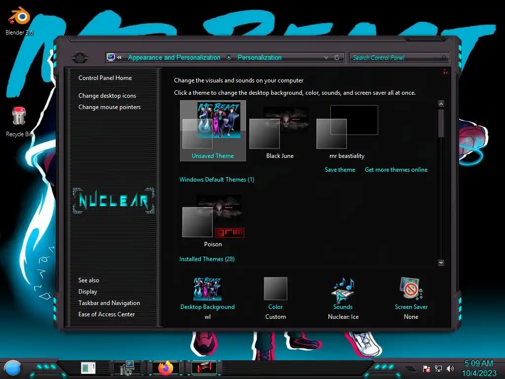
Task: Click the volume speaker tray icon
Action: click(450, 368)
